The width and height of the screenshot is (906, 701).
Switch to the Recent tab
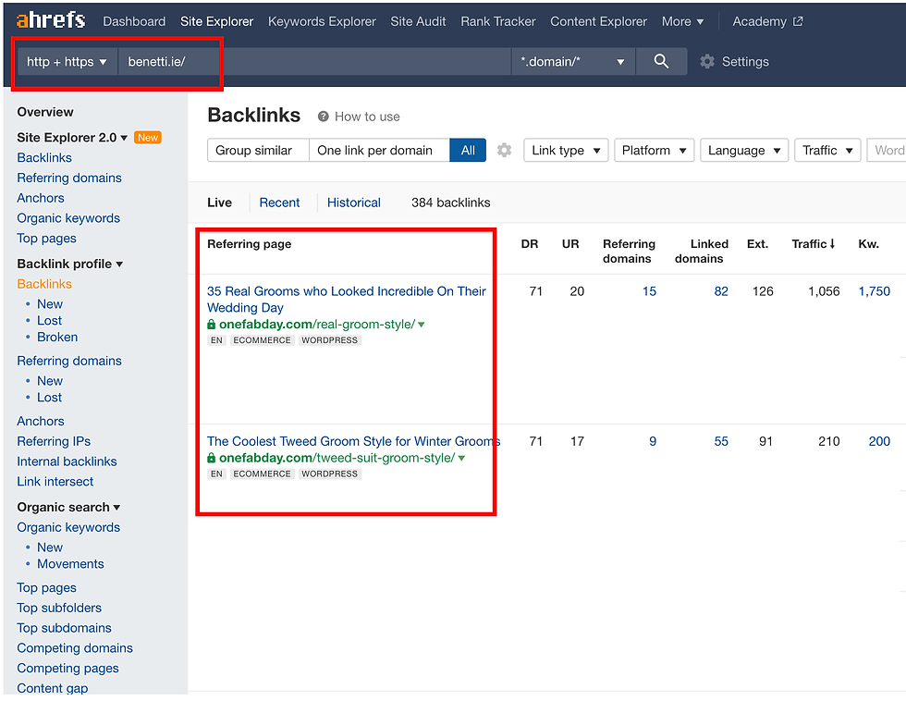[279, 203]
